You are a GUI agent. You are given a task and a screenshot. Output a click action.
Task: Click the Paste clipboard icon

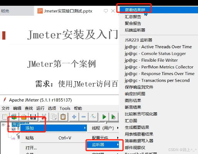63,117
